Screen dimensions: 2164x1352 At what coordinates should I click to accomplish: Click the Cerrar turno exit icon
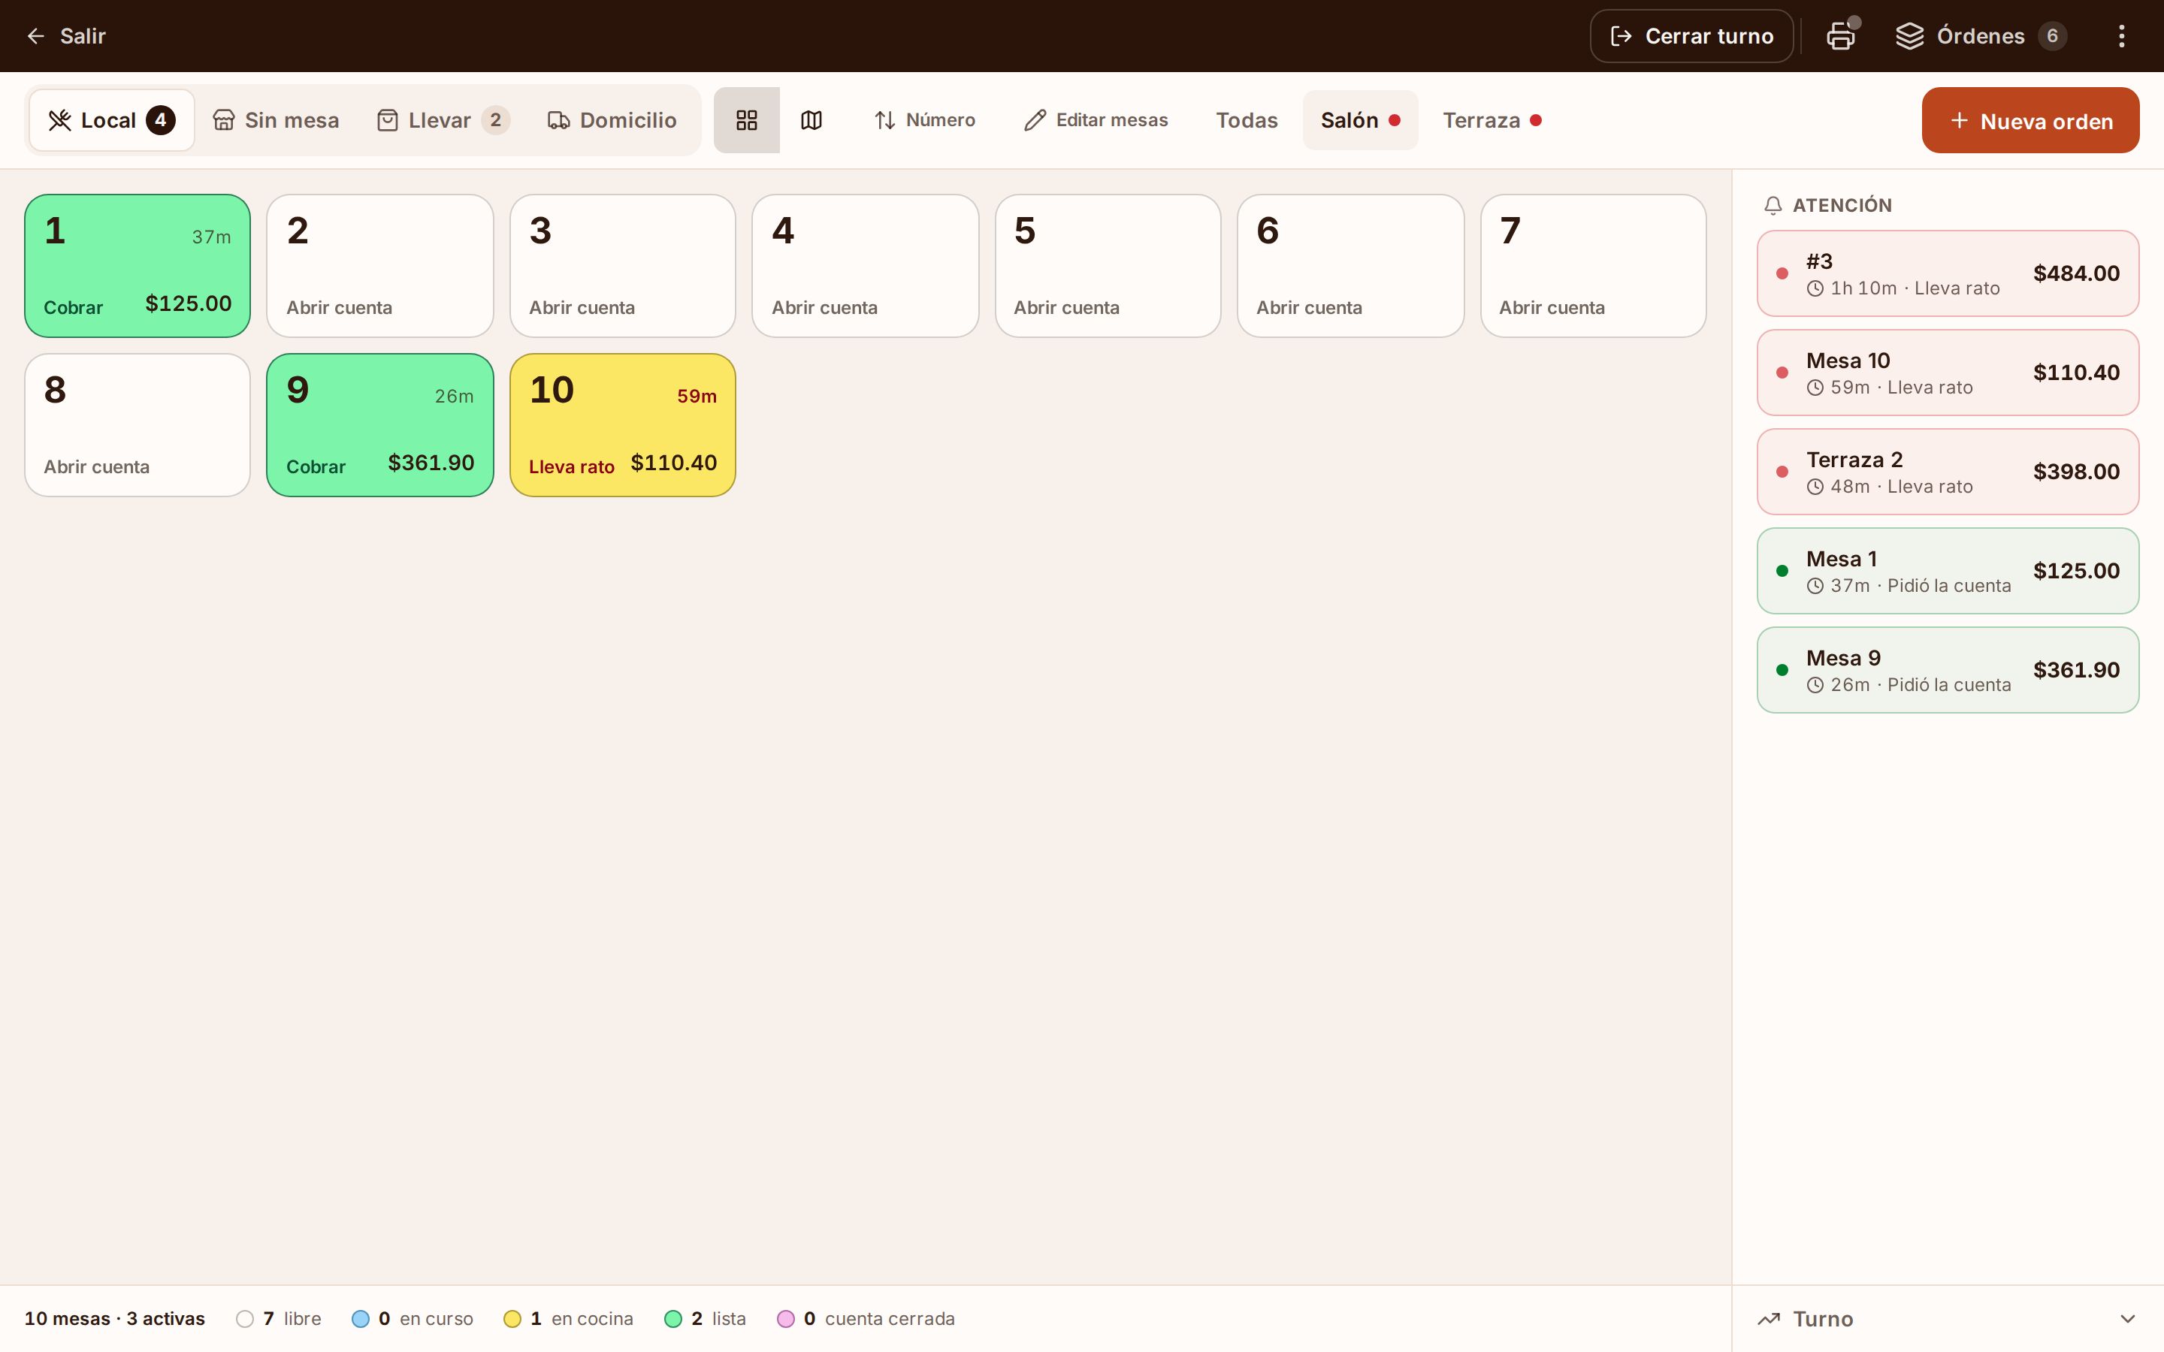pos(1620,36)
